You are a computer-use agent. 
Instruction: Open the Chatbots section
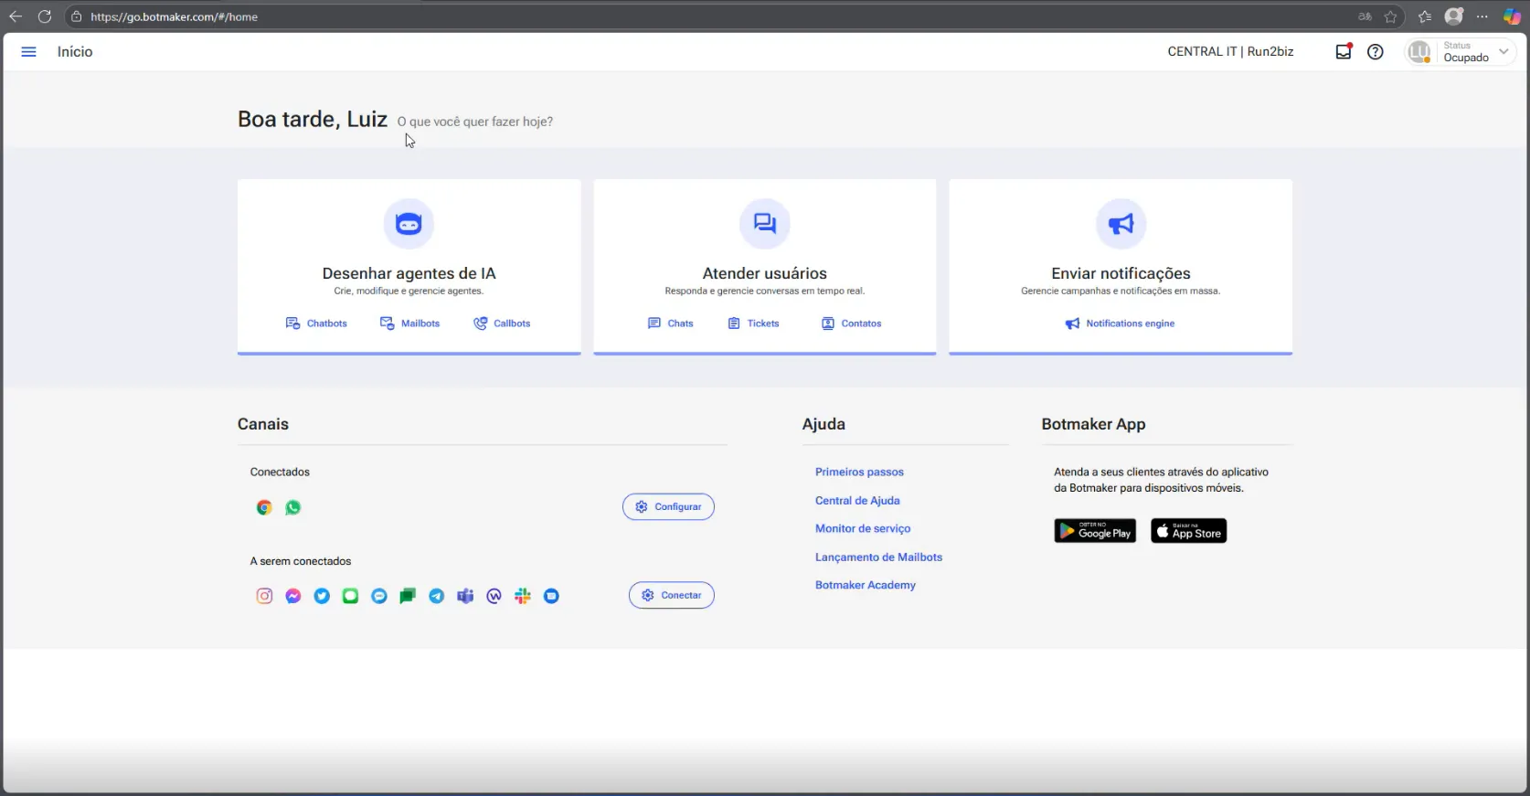tap(316, 324)
